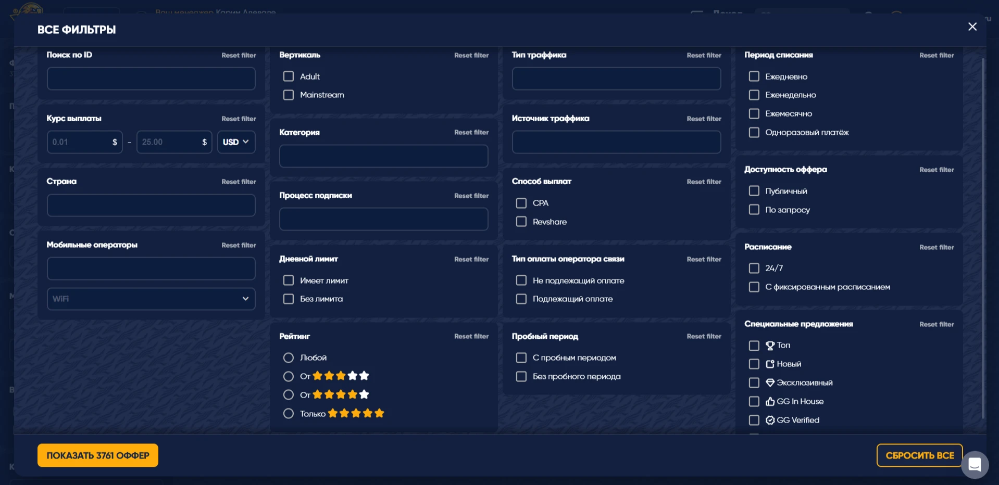Image resolution: width=999 pixels, height=485 pixels.
Task: Click the maximum payout 25.00 field
Action: click(x=174, y=142)
